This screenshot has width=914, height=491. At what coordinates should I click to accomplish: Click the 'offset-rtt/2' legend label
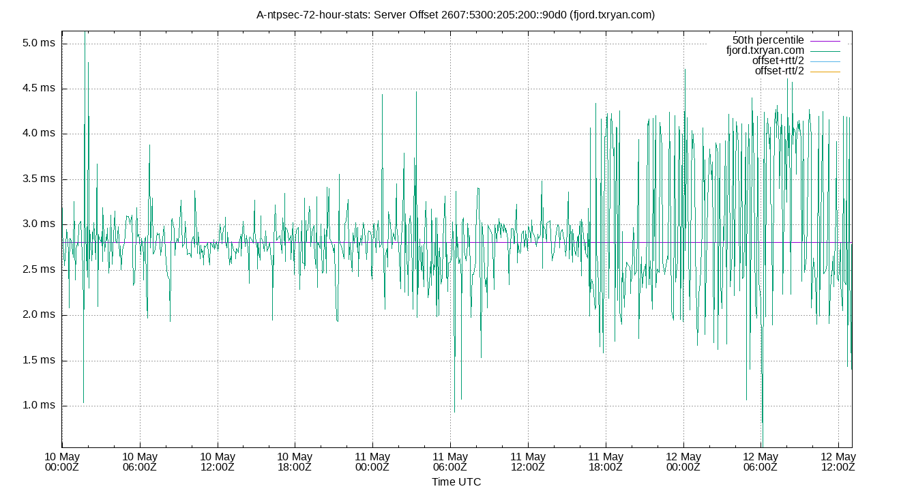[780, 71]
